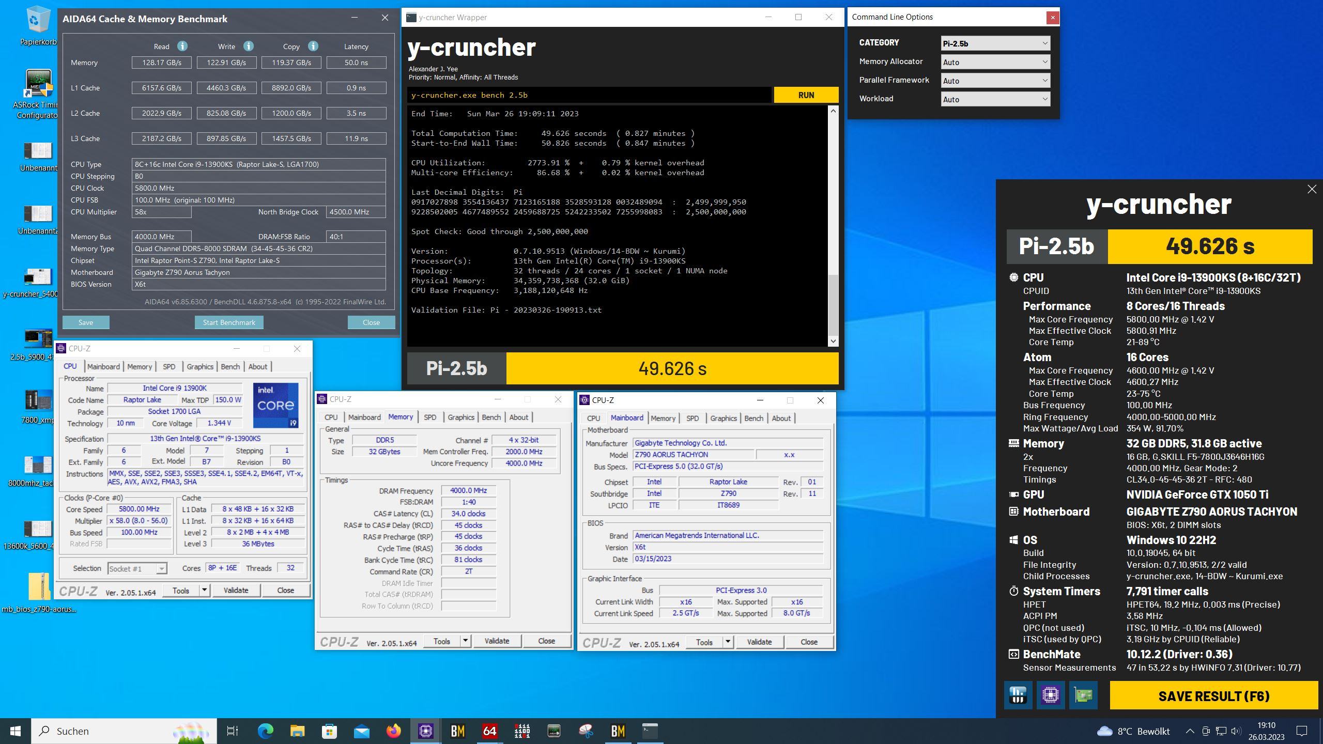Open the Mail app from the taskbar
This screenshot has height=744, width=1323.
[361, 731]
